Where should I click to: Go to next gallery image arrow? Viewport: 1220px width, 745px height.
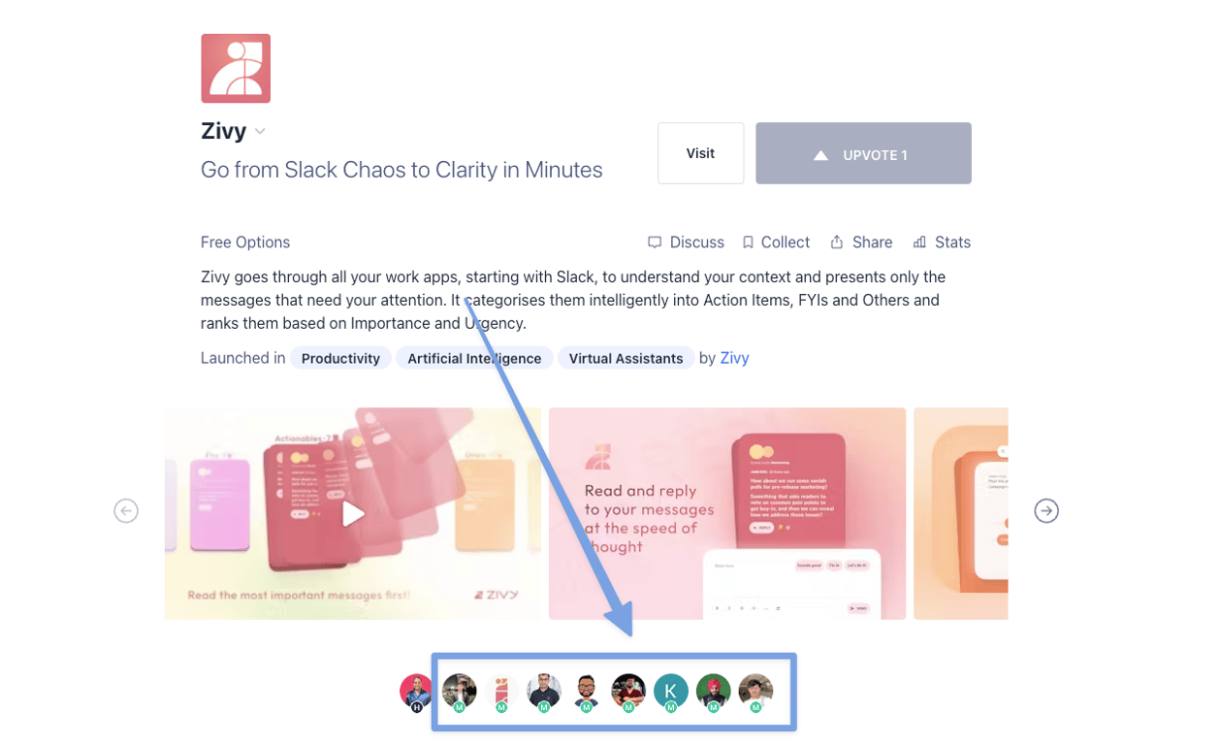pyautogui.click(x=1046, y=510)
